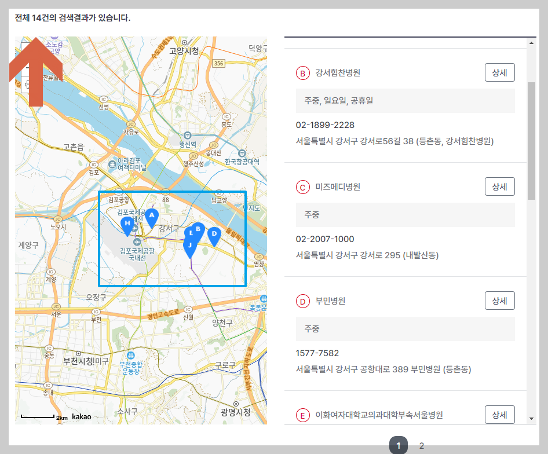Click the results list scrollbar thumb
548x454 pixels.
click(531, 141)
